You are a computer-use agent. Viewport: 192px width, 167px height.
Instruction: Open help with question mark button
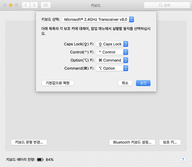click(x=183, y=160)
